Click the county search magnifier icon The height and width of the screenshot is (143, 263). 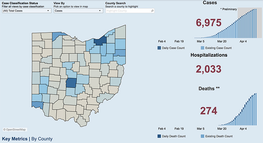click(x=152, y=11)
